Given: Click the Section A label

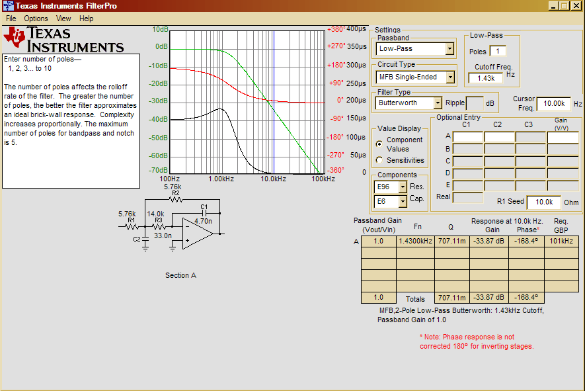Looking at the screenshot, I should (180, 275).
